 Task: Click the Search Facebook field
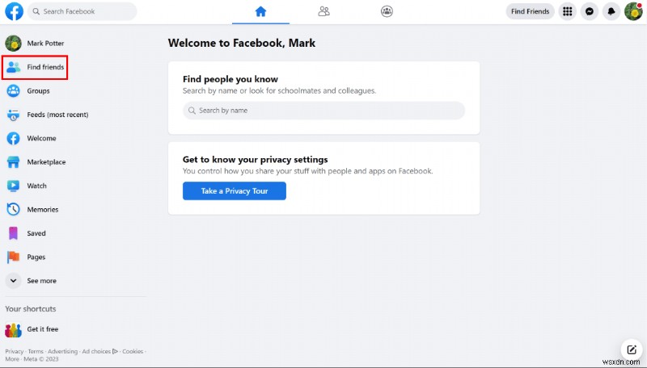[82, 11]
